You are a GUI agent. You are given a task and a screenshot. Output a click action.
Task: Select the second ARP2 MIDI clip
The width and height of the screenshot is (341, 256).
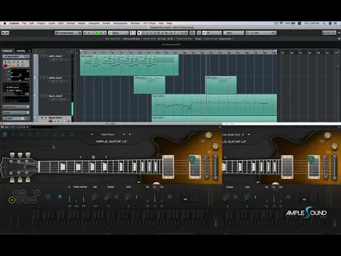click(221, 85)
